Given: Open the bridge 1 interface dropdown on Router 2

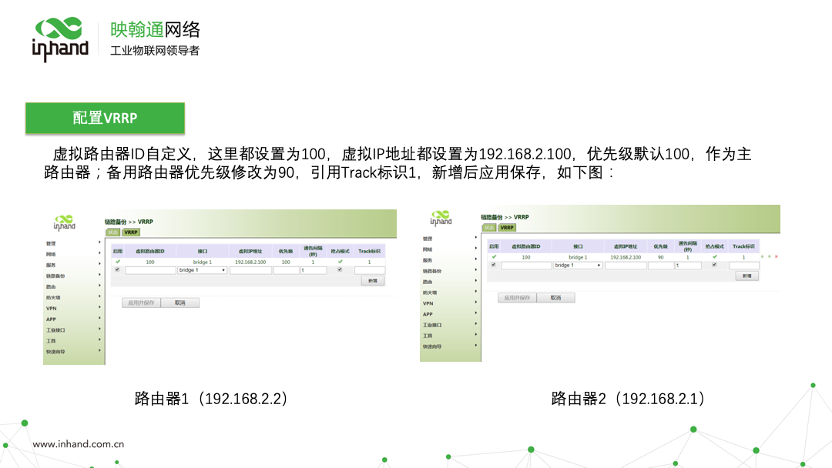Looking at the screenshot, I should [x=578, y=266].
